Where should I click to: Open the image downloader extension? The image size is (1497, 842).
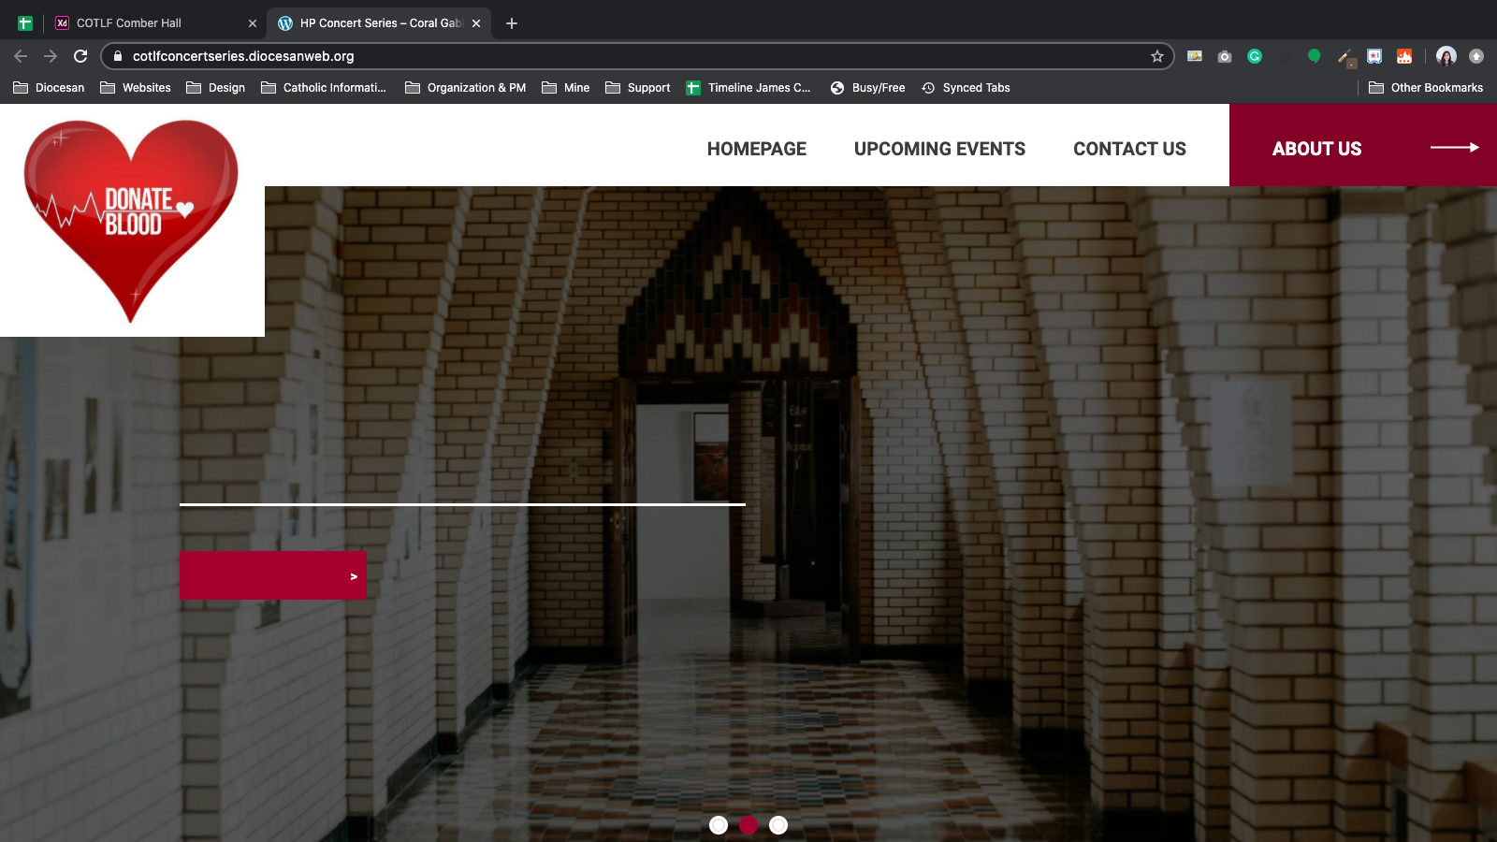1195,56
